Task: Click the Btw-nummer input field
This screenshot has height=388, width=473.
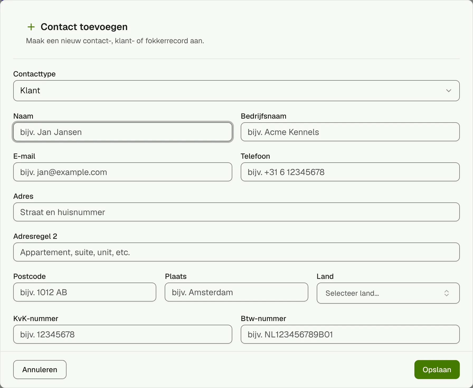Action: click(350, 334)
